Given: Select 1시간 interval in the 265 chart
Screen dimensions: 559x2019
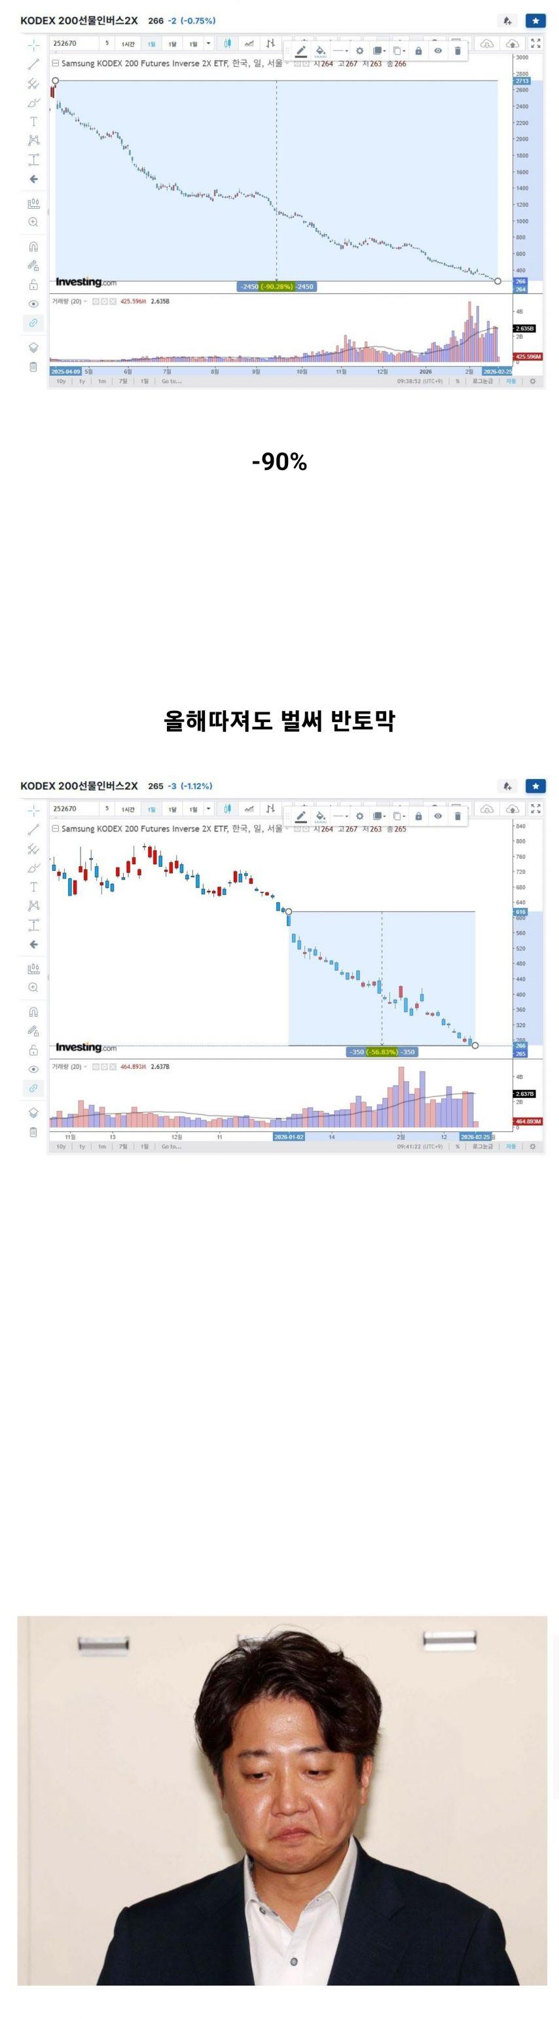Looking at the screenshot, I should (128, 809).
